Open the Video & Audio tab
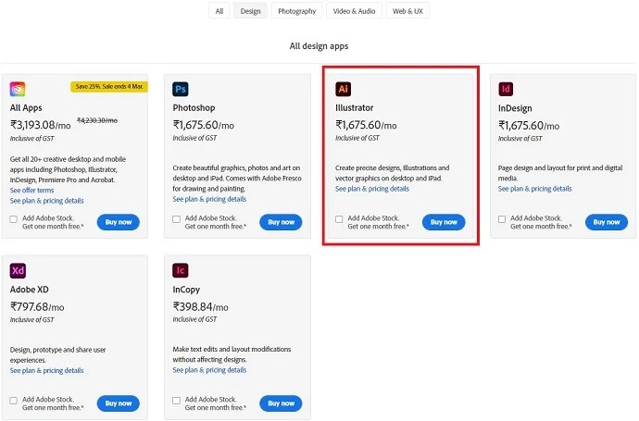 [x=354, y=11]
